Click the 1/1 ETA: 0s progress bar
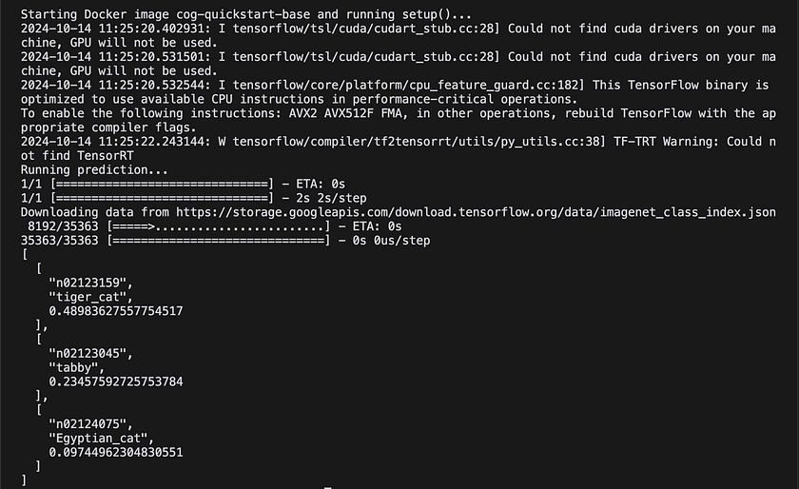The width and height of the screenshot is (799, 489). pos(183,184)
